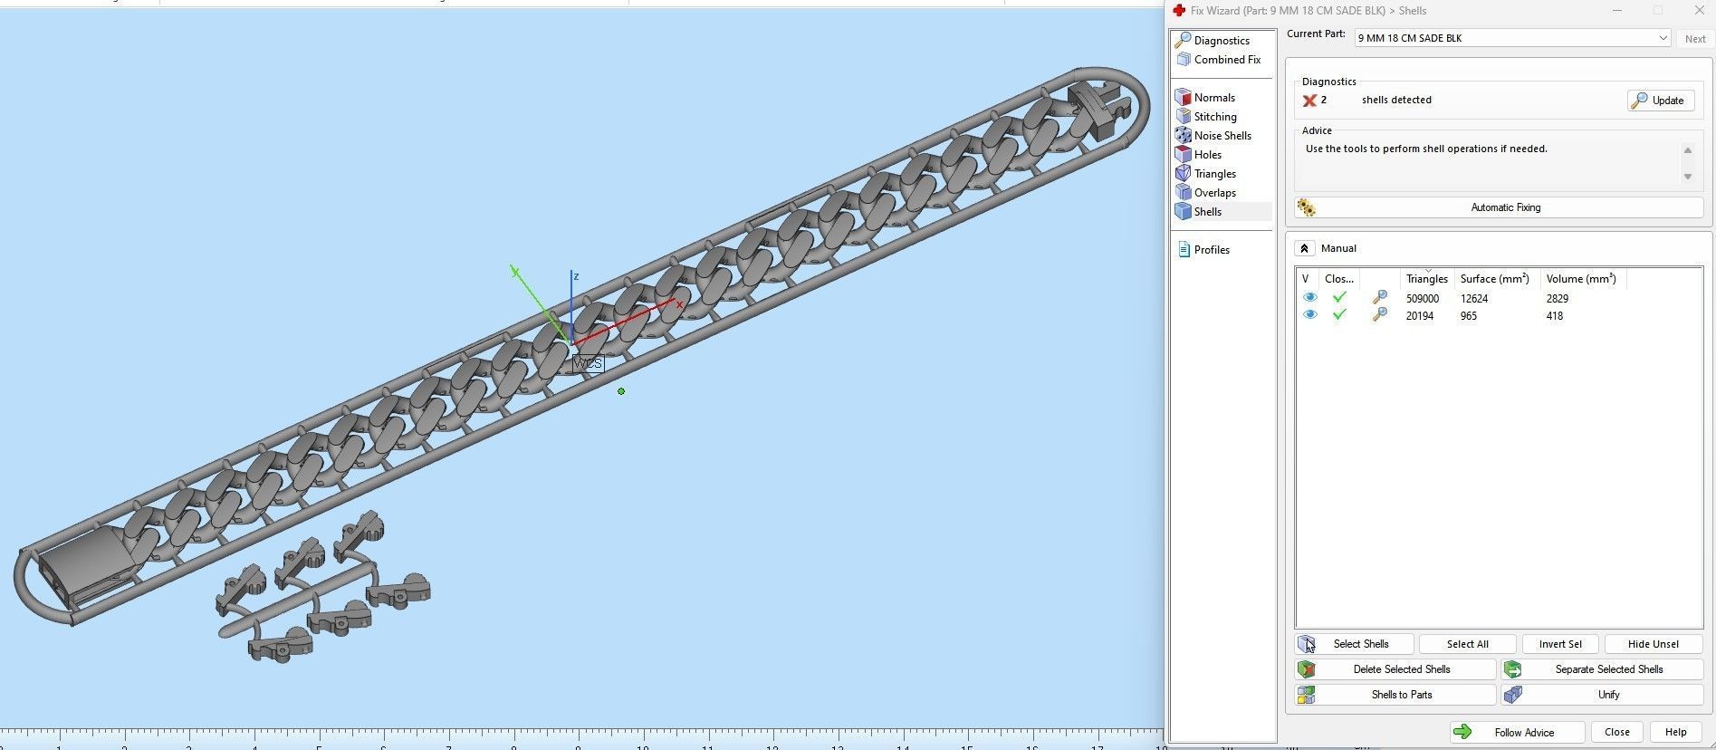Screen dimensions: 1716x750
Task: Click the Fix Wizard red cross title icon
Action: 1178,11
